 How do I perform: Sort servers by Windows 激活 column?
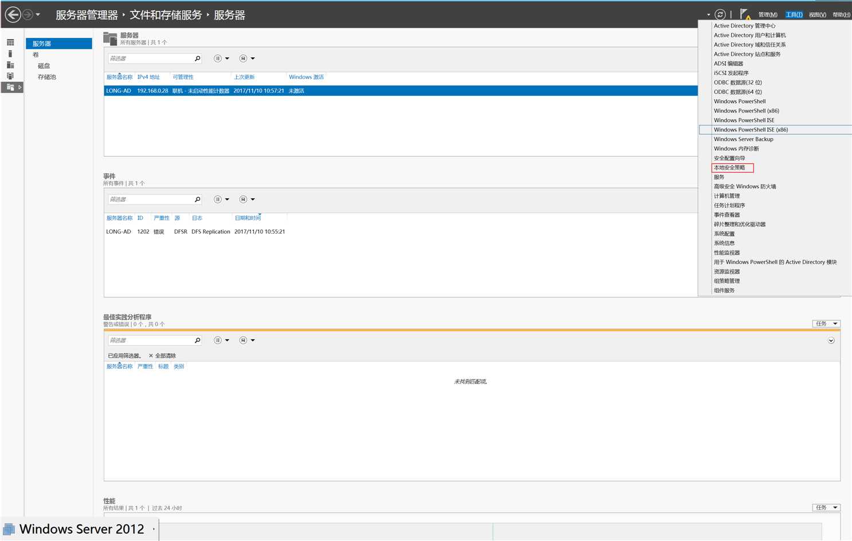[x=307, y=77]
